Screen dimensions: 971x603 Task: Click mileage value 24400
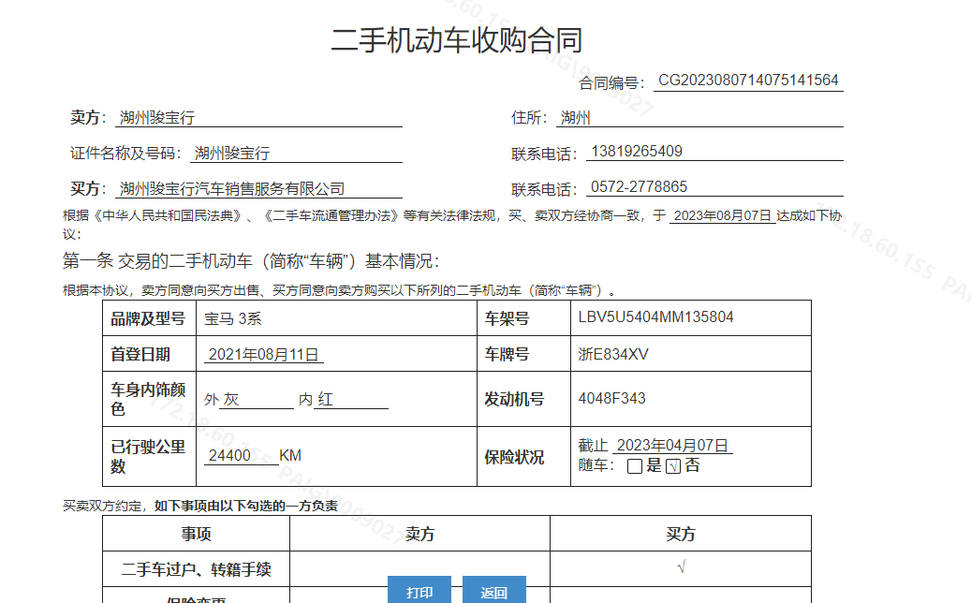coord(229,456)
